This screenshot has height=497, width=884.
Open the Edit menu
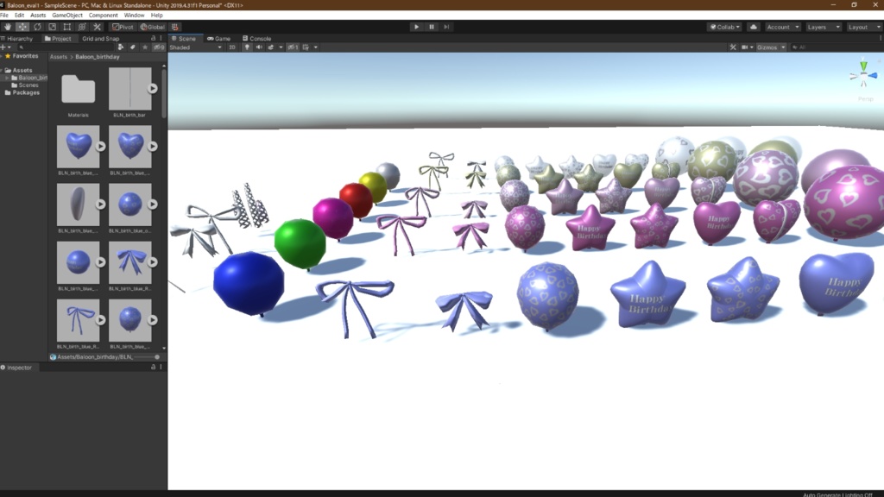[19, 16]
